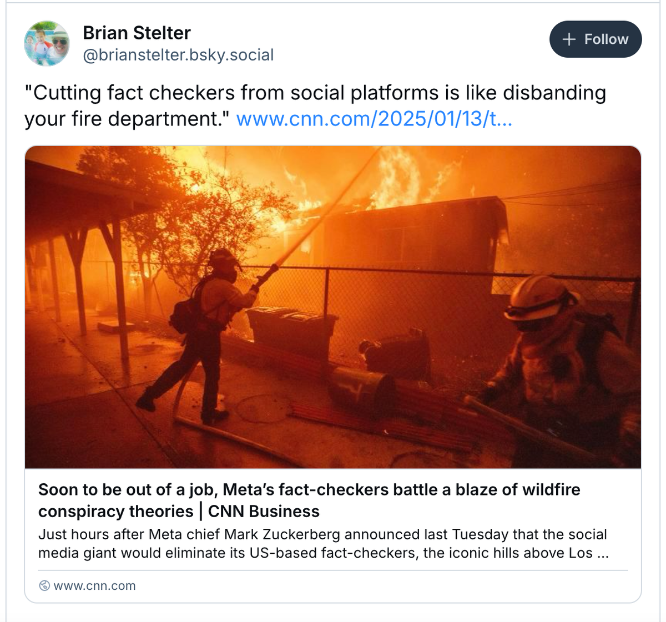
Task: Click 'CNN Business' in the article title
Action: (x=264, y=512)
